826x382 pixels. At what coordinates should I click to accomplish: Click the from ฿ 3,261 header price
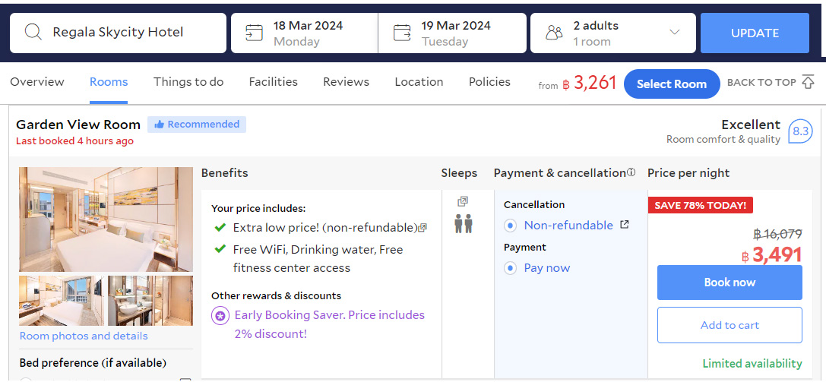point(578,83)
